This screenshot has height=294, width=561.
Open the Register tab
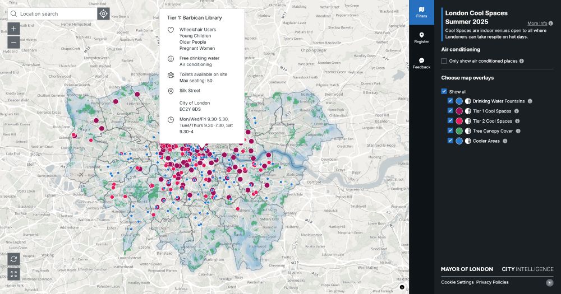[x=421, y=38]
